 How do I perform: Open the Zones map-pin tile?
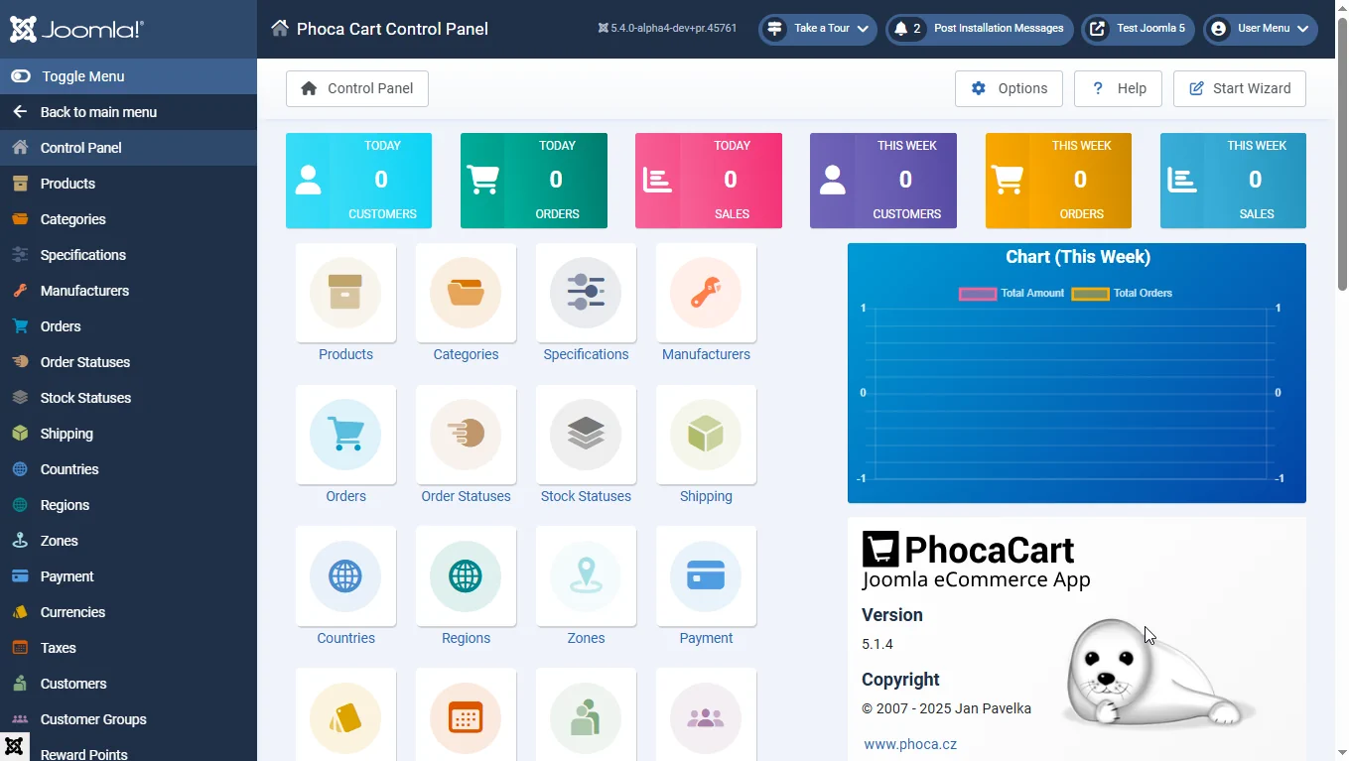(x=586, y=576)
